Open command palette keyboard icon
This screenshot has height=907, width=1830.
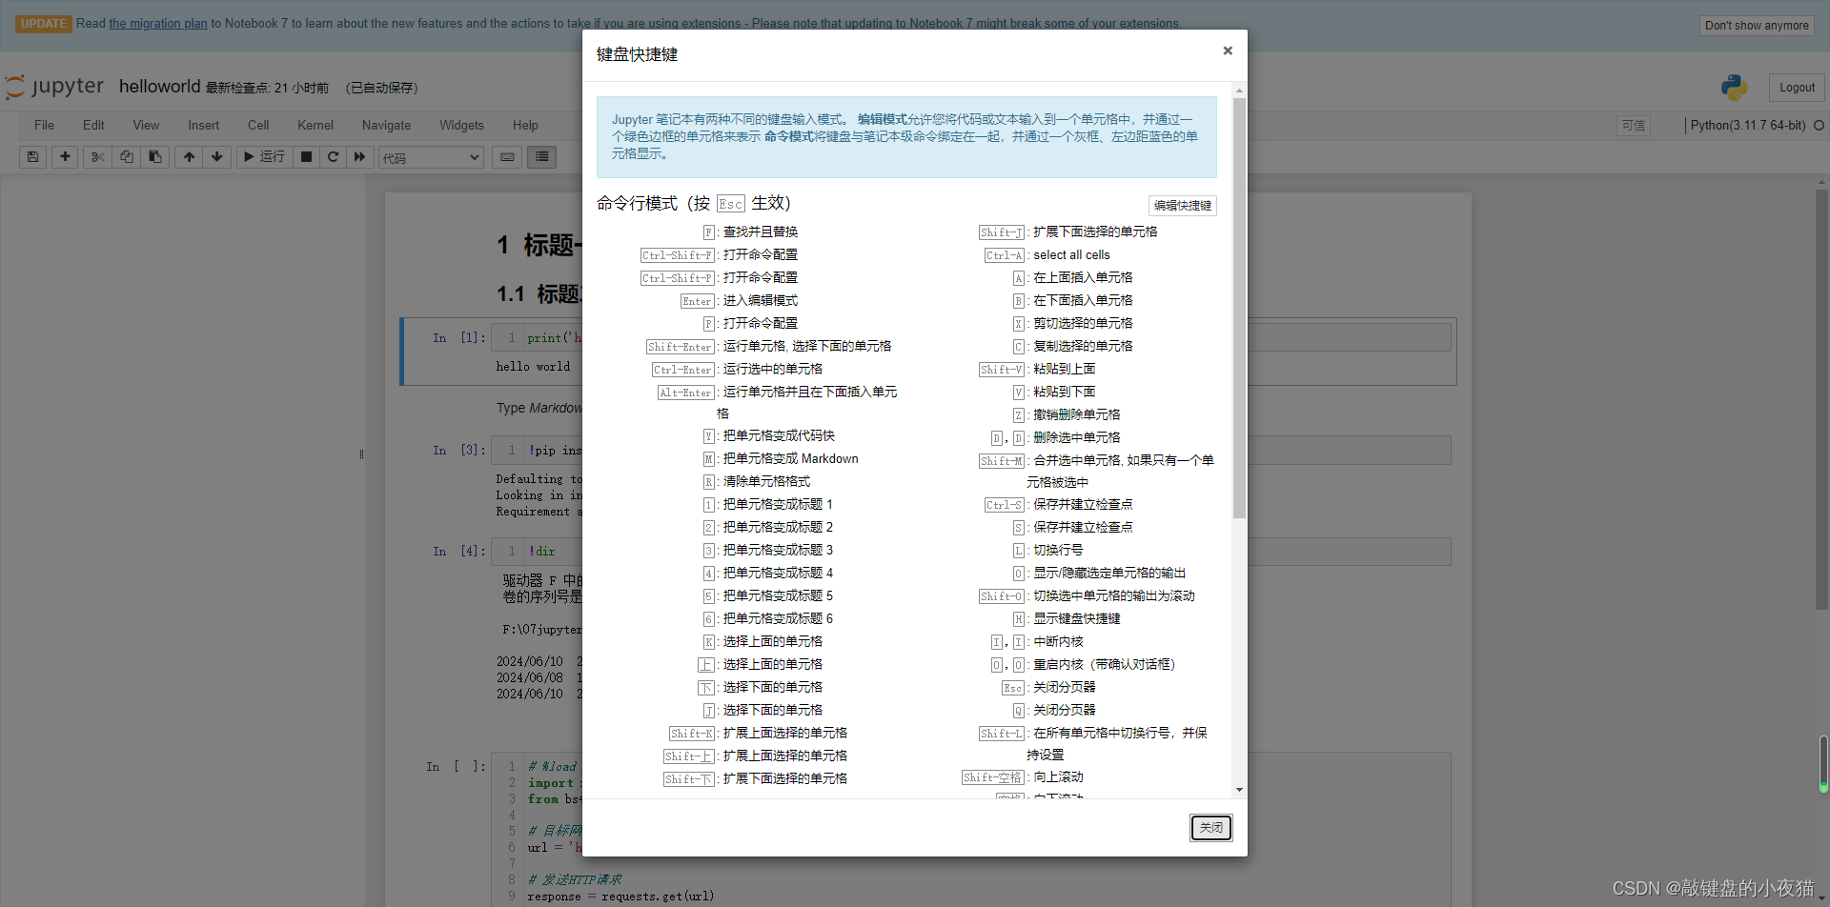point(507,157)
